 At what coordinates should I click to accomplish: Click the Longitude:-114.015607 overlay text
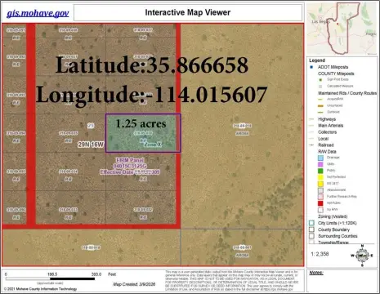pyautogui.click(x=151, y=94)
